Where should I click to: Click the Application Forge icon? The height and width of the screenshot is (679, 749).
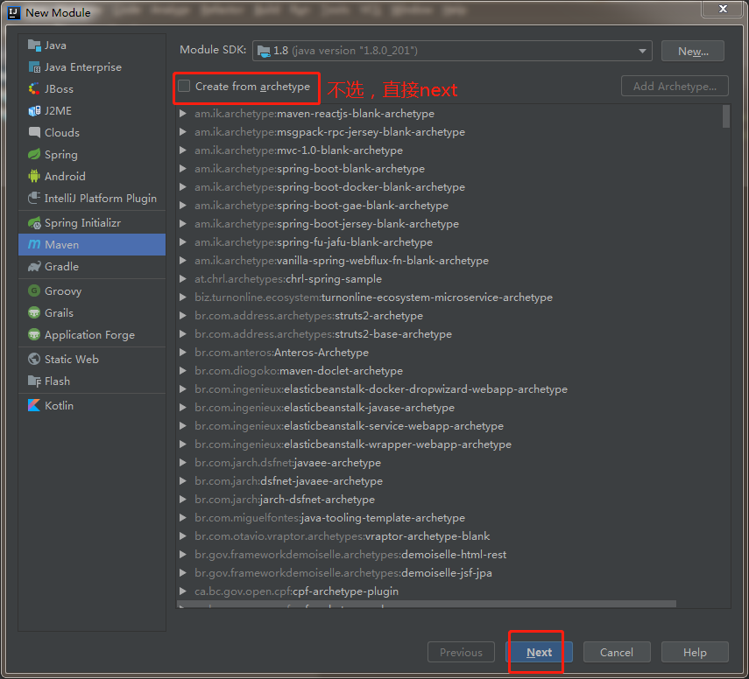point(34,334)
